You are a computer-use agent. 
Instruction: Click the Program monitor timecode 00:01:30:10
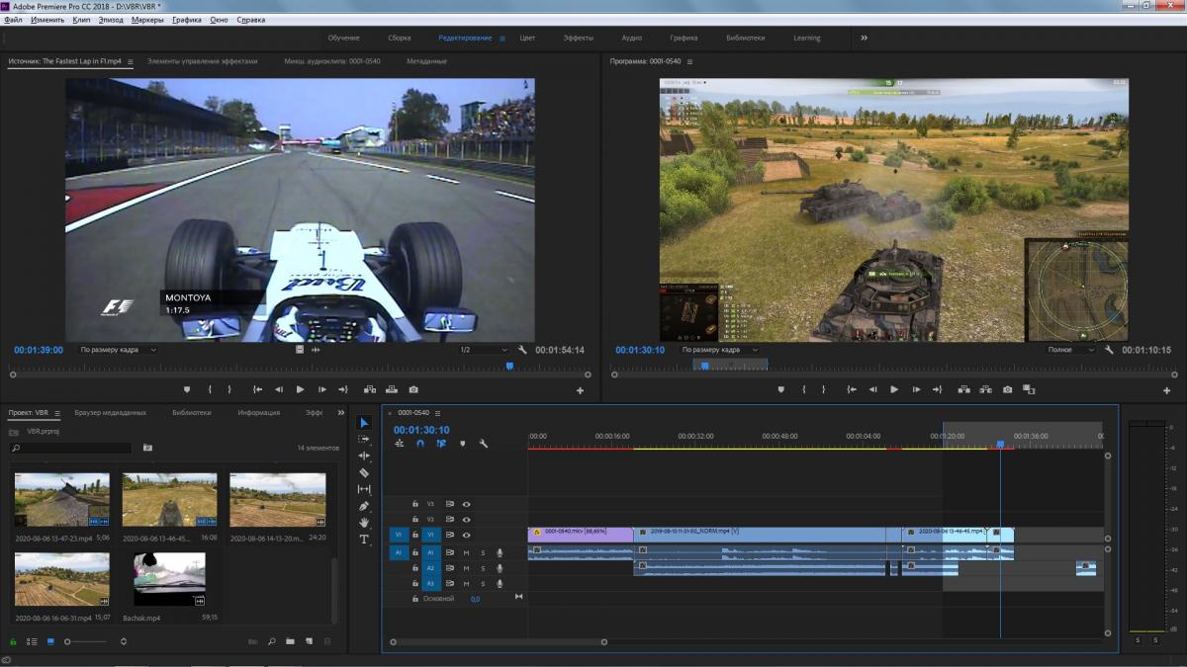click(640, 350)
